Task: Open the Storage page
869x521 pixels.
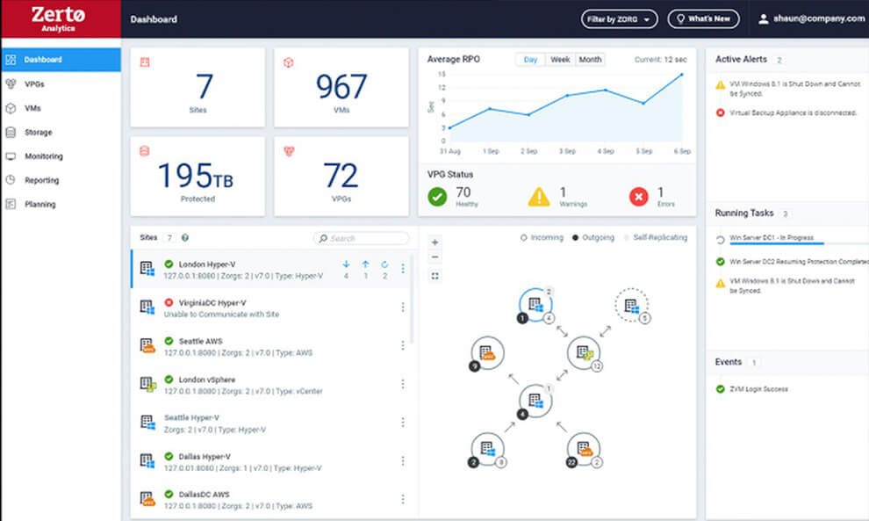Action: (39, 132)
